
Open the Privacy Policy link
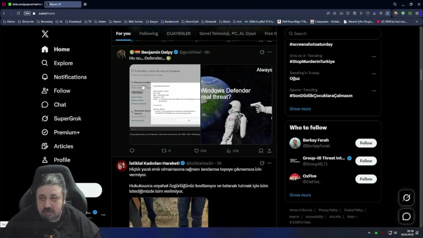328,210
